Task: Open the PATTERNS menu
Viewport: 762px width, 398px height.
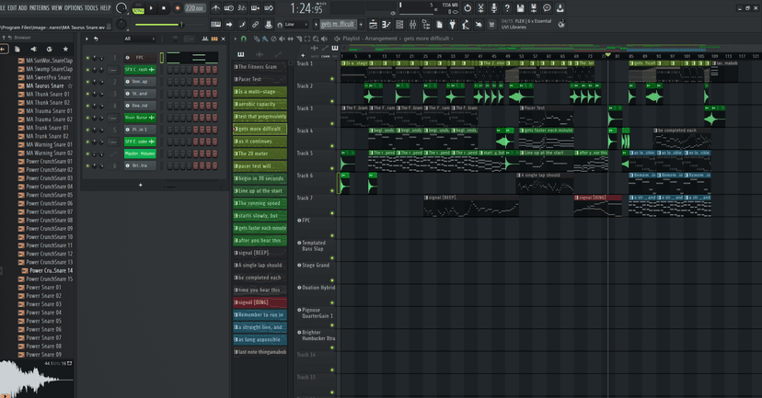Action: (x=40, y=7)
